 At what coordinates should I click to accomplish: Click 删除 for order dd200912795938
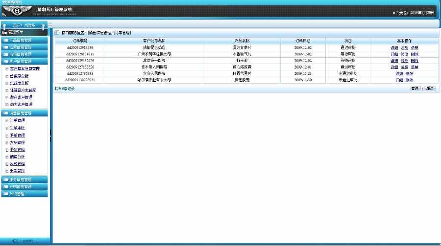click(x=409, y=73)
